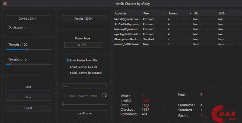Click the Combo ( 2011 ) button
The height and width of the screenshot is (123, 242).
pos(28,19)
